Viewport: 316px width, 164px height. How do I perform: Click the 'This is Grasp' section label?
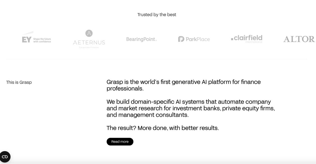point(19,82)
